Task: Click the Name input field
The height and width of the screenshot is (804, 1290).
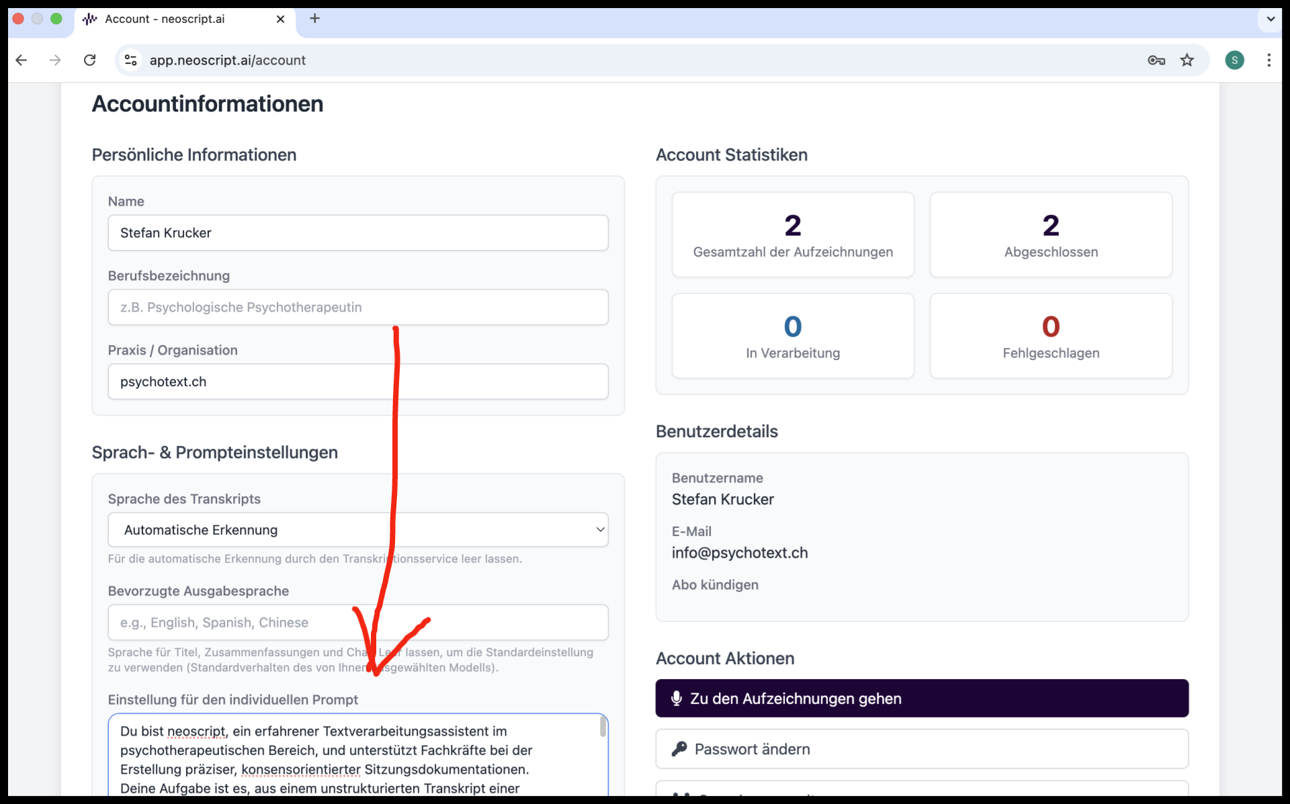Action: point(357,233)
